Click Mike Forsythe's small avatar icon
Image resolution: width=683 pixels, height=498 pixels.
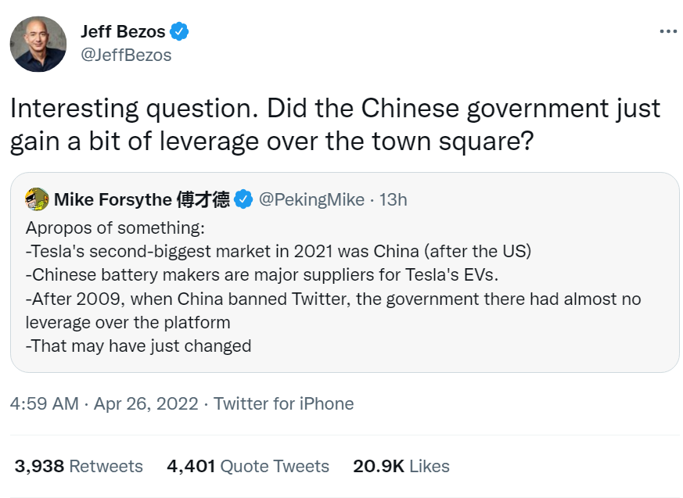pos(37,199)
